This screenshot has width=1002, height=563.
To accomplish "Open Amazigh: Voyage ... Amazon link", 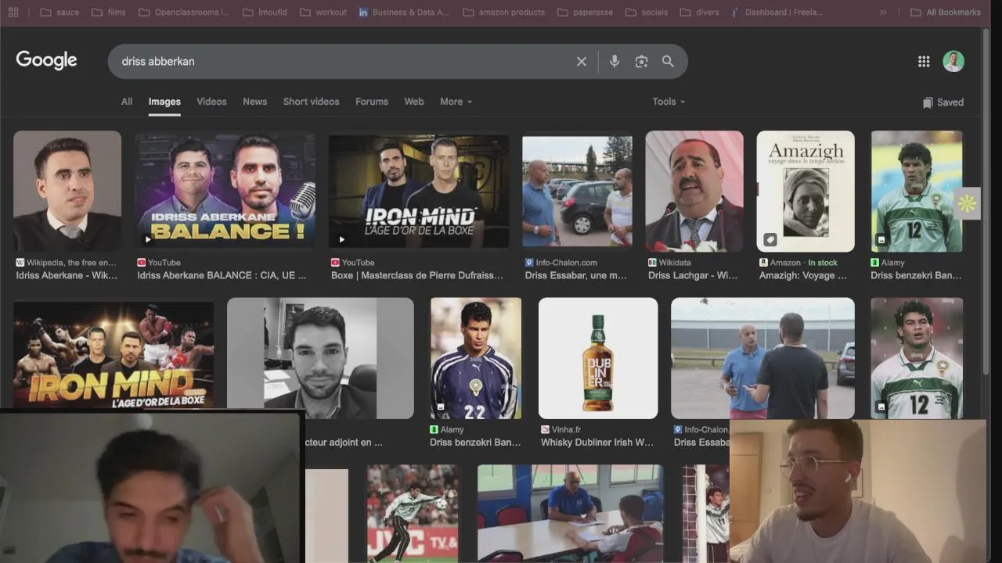I will click(x=803, y=275).
